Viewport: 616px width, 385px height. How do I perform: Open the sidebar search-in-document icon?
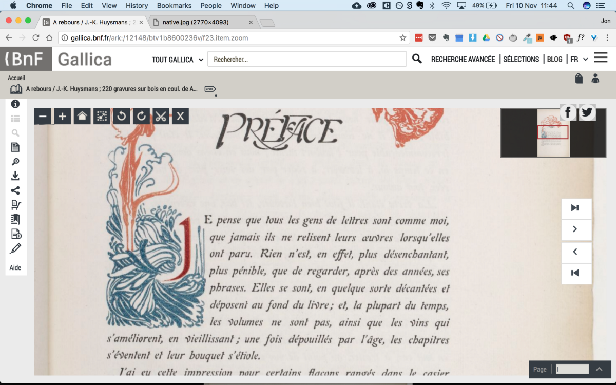(15, 133)
